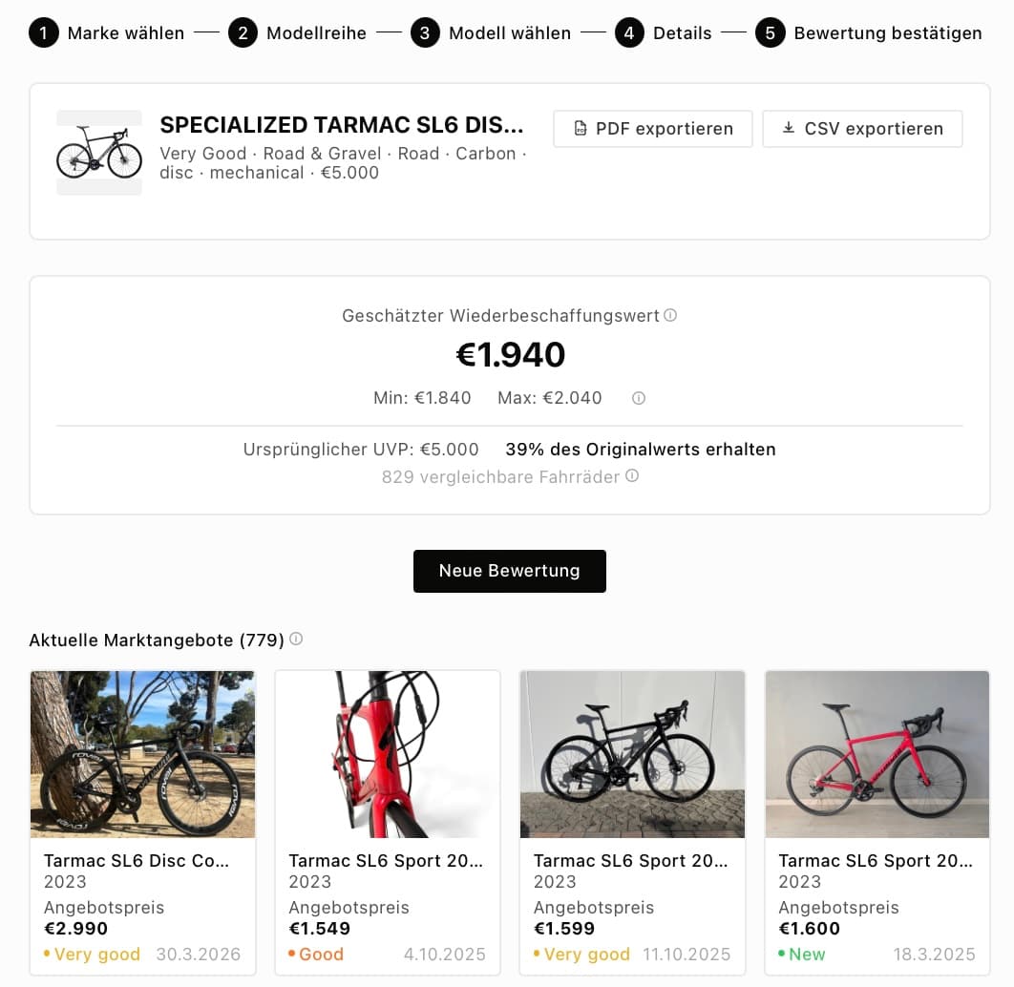Screen dimensions: 1014x987
Task: Open the red bike listing marked New
Action: [x=877, y=754]
